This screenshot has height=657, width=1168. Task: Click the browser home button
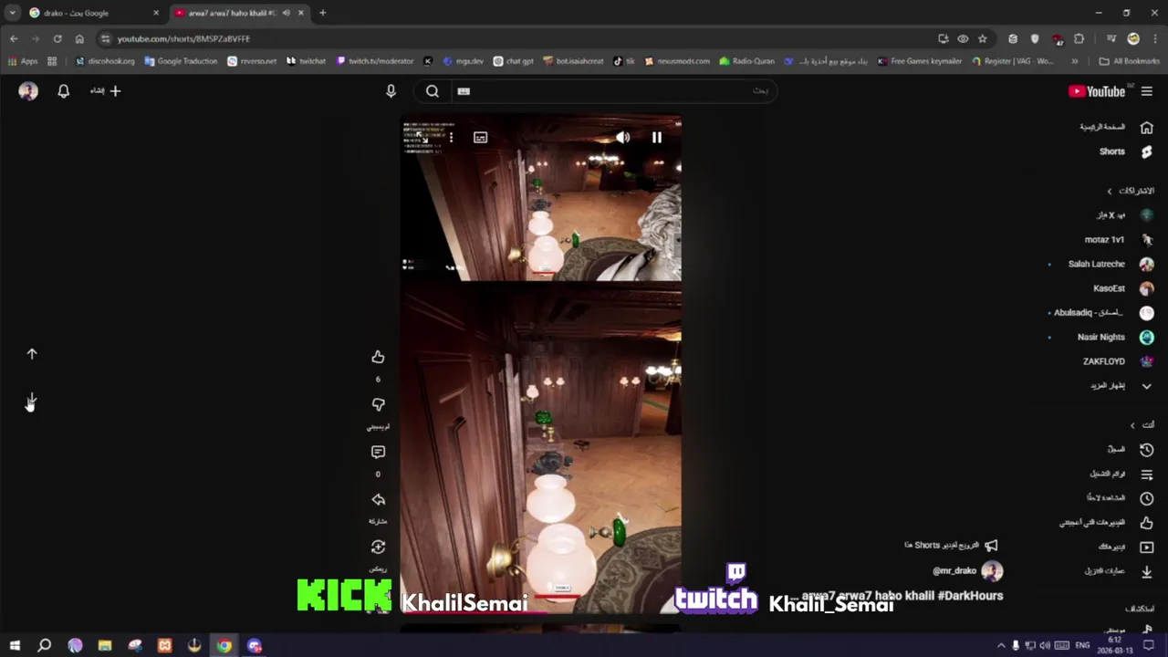79,38
